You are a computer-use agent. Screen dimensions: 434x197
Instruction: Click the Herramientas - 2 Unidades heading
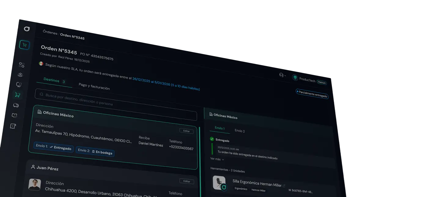point(228,170)
